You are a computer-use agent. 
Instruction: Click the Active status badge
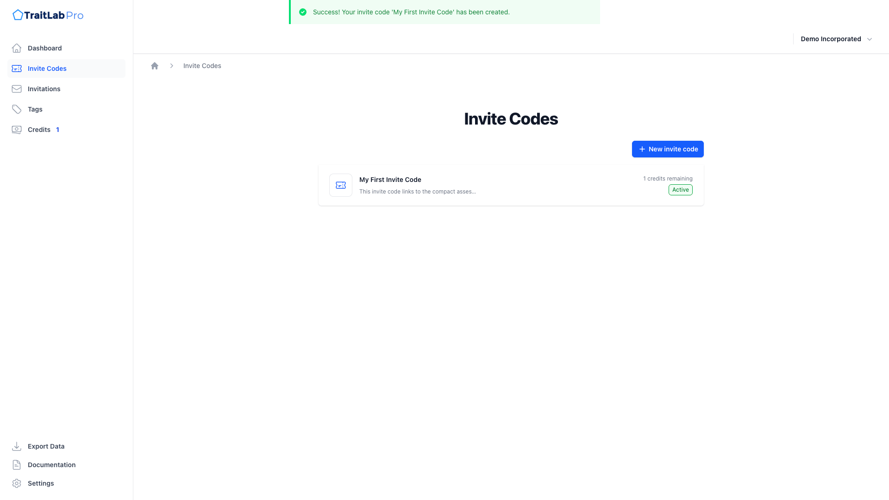pyautogui.click(x=680, y=190)
